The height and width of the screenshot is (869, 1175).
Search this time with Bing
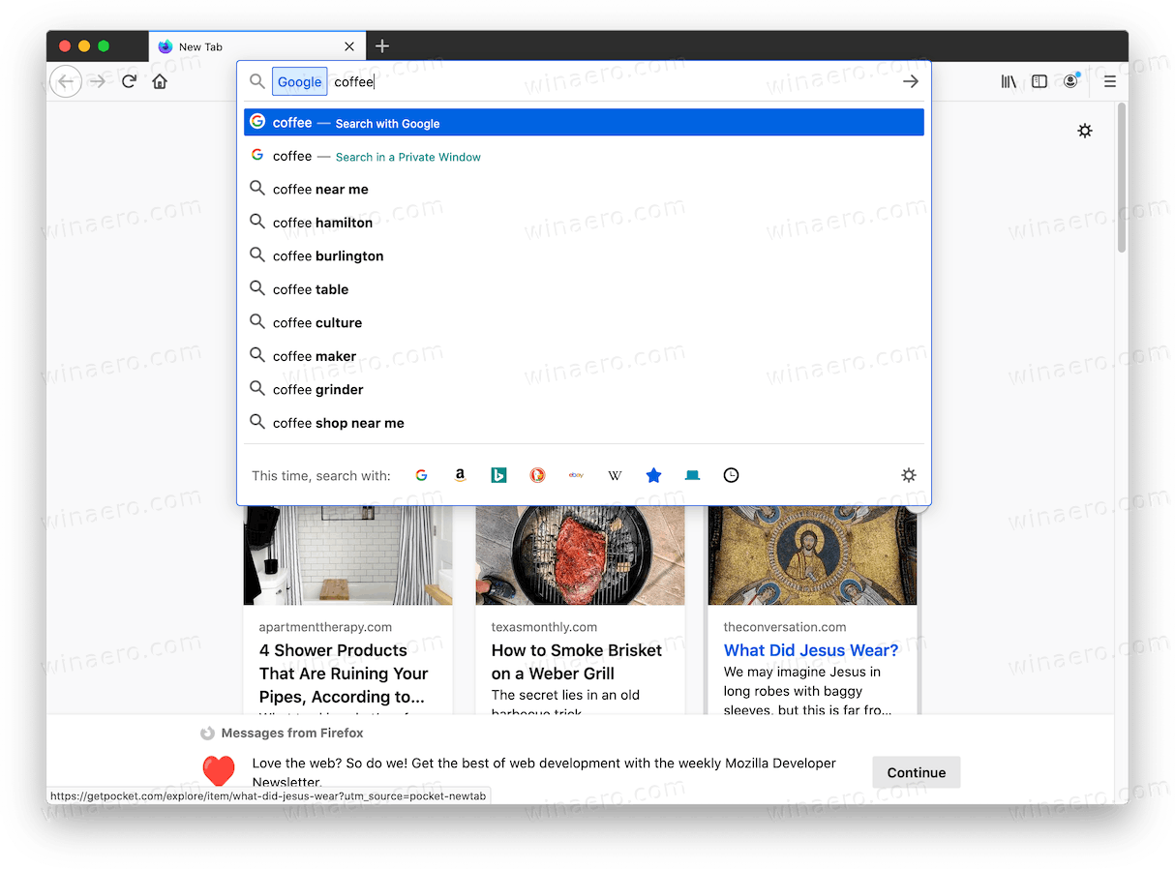[x=498, y=475]
